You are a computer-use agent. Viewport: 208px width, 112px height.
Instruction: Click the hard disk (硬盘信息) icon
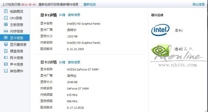pyautogui.click(x=6, y=51)
